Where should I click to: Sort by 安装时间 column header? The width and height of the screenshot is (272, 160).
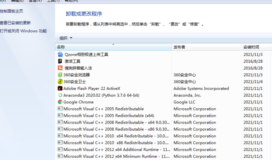point(256,47)
